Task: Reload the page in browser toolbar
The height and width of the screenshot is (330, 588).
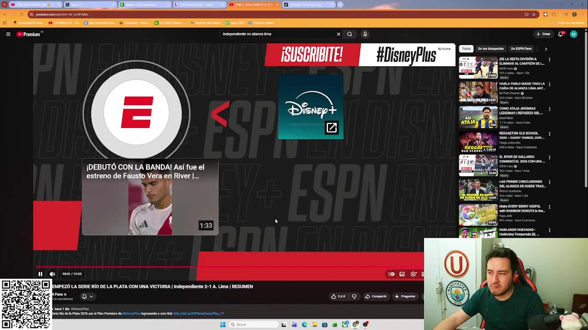Action: tap(21, 14)
